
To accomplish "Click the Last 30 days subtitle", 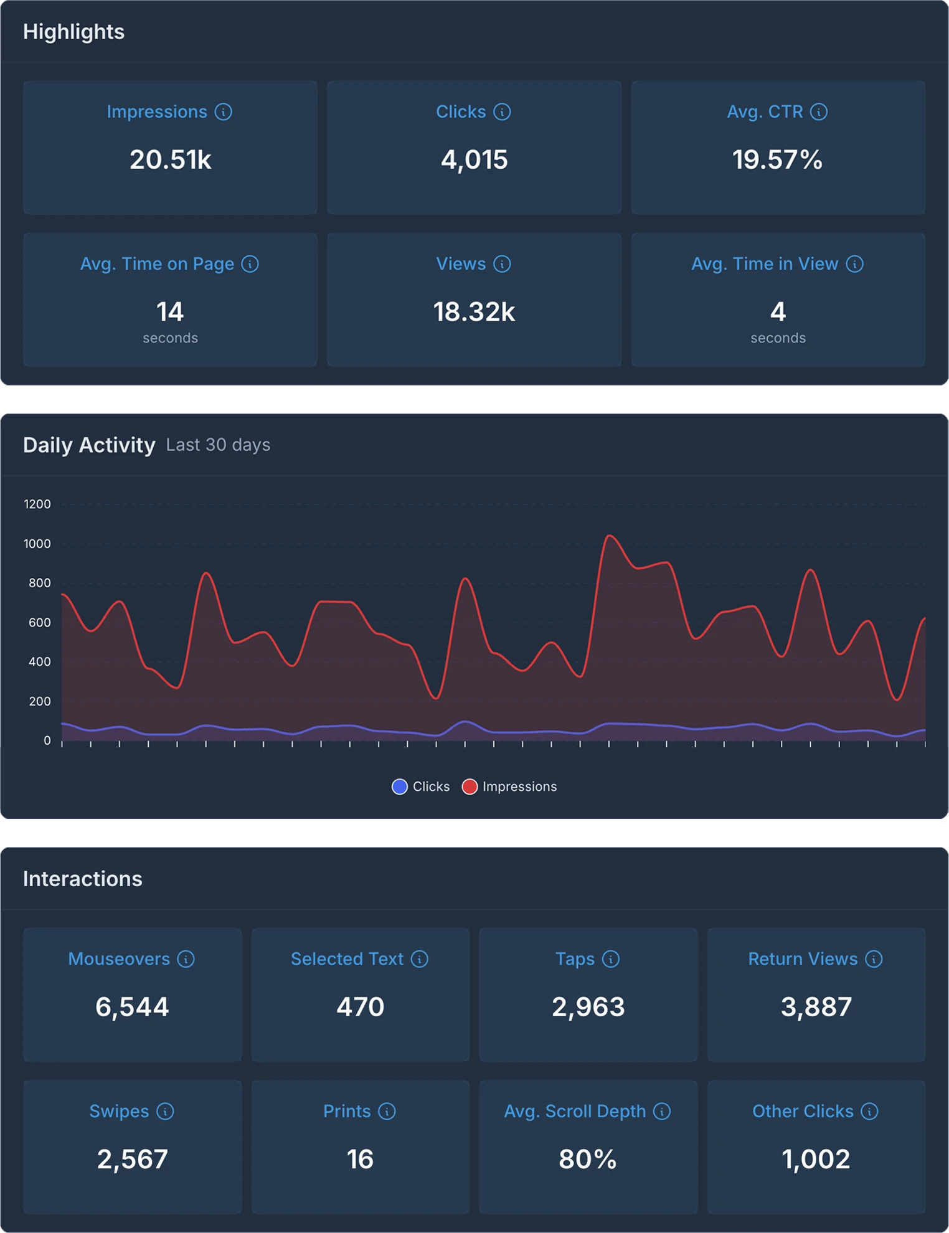I will click(218, 445).
